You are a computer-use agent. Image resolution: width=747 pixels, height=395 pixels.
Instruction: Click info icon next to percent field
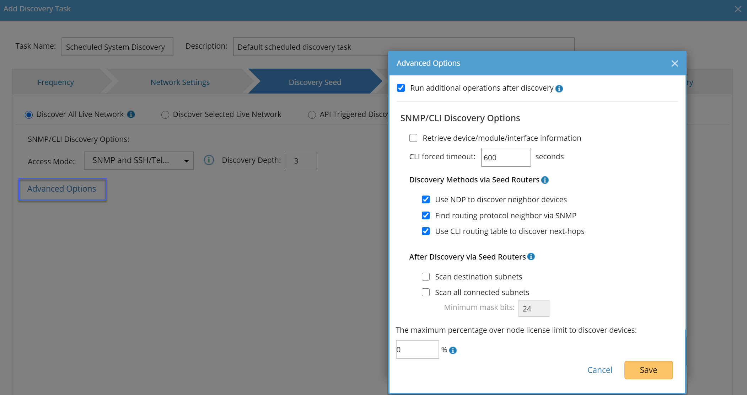453,350
